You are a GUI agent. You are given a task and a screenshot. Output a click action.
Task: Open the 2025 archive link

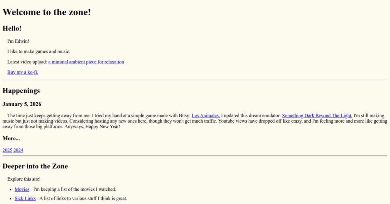coord(7,150)
